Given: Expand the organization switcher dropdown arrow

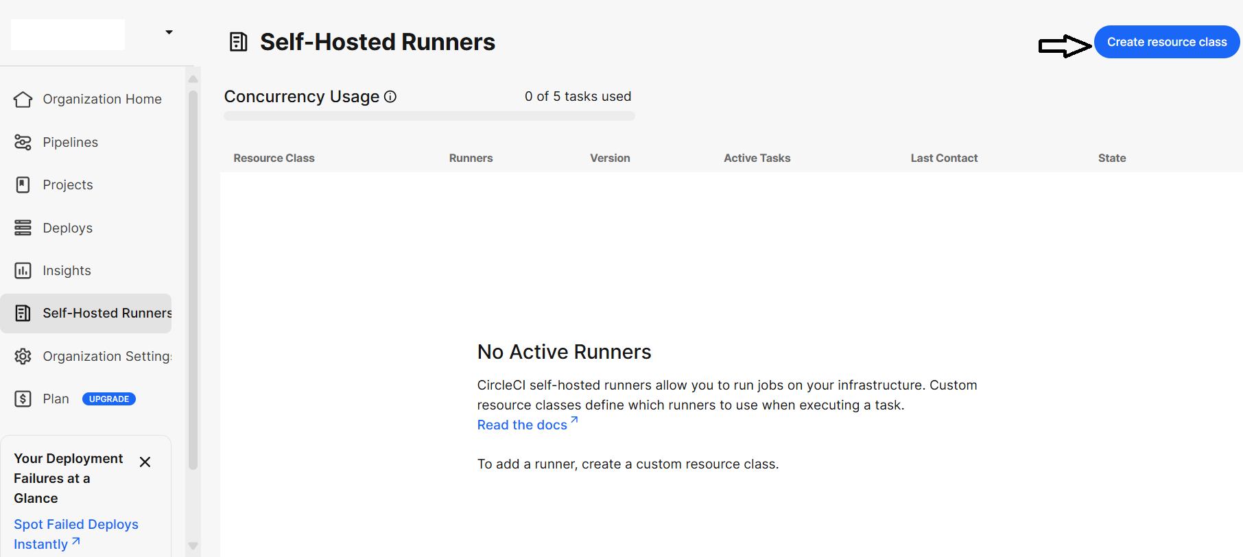Looking at the screenshot, I should tap(169, 32).
